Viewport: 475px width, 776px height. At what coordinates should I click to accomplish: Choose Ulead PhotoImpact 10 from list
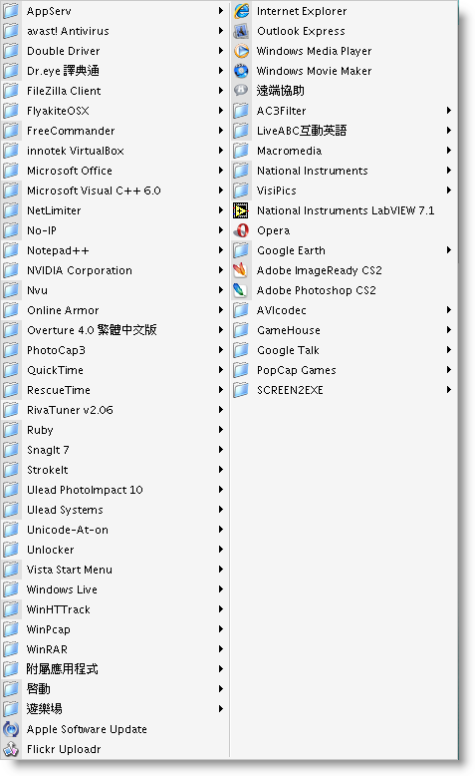115,490
